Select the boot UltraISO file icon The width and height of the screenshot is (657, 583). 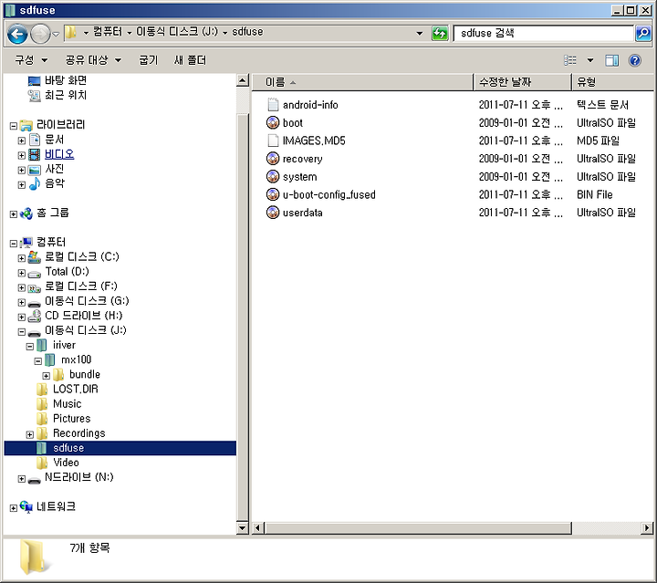pyautogui.click(x=273, y=123)
